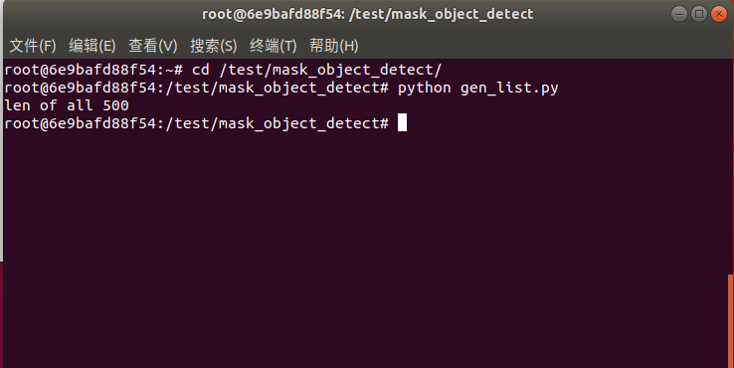This screenshot has height=368, width=734.
Task: Open the 终端(T) menu
Action: 274,46
